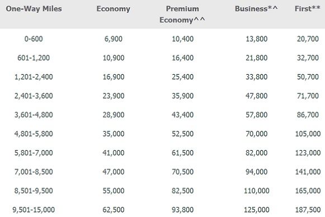Click the 16,900 Economy value
Image resolution: width=325 pixels, height=217 pixels.
[114, 77]
